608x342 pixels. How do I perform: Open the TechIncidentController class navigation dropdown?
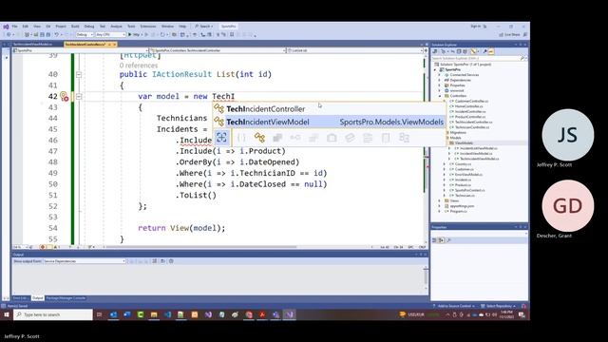point(218,50)
